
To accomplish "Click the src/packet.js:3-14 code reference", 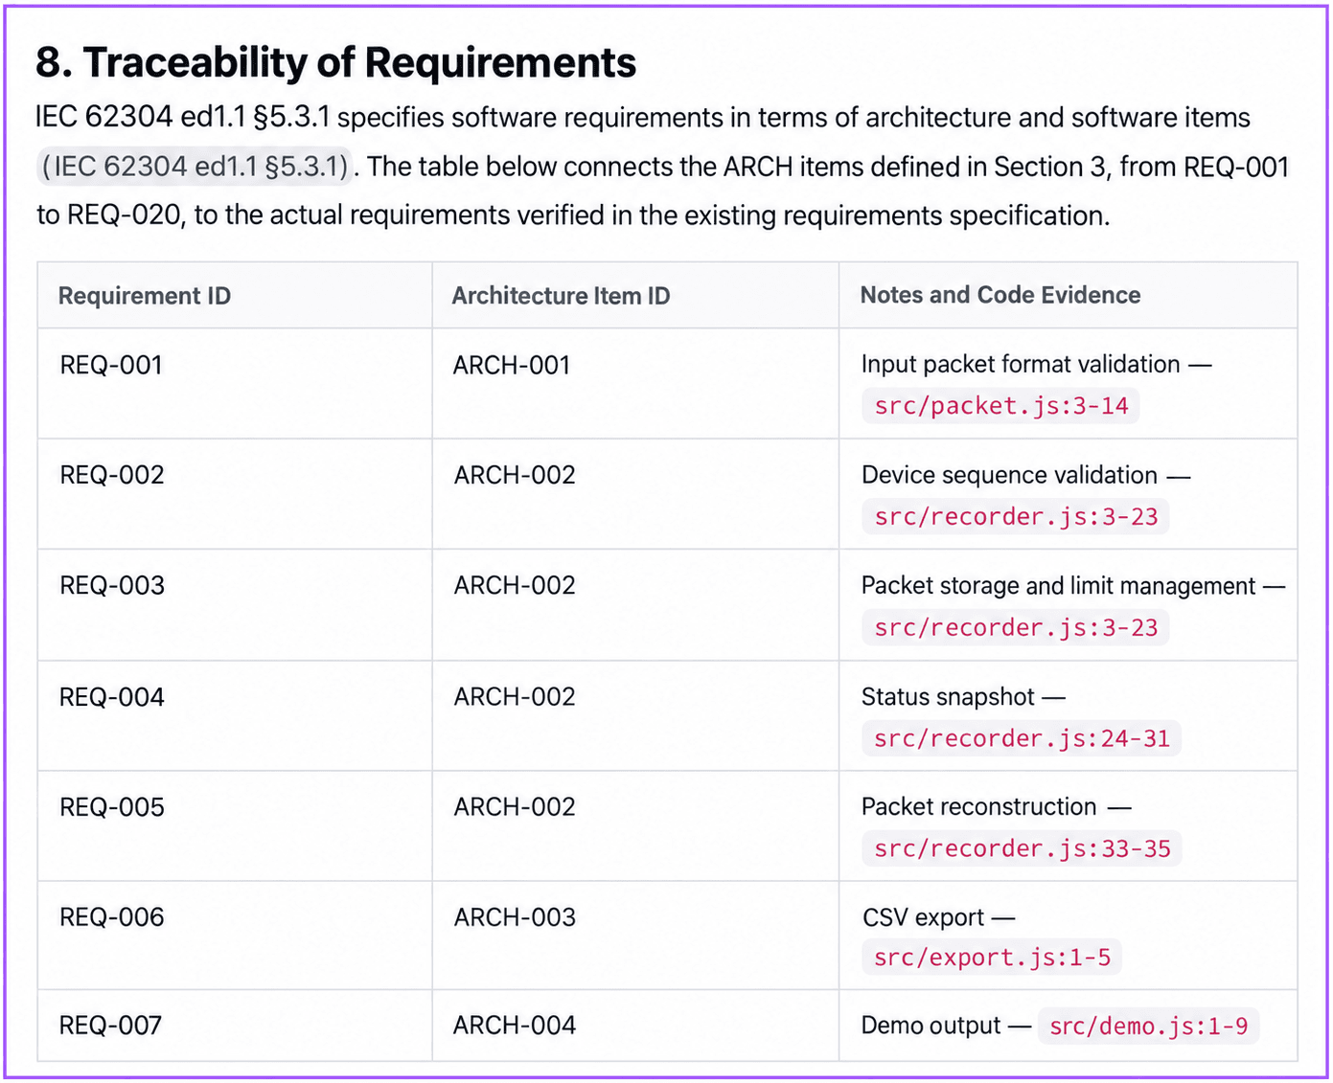I will pyautogui.click(x=1001, y=406).
